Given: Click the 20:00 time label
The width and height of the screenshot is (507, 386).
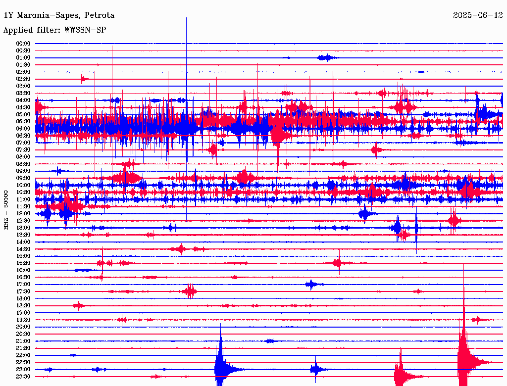Looking at the screenshot, I should pos(23,327).
